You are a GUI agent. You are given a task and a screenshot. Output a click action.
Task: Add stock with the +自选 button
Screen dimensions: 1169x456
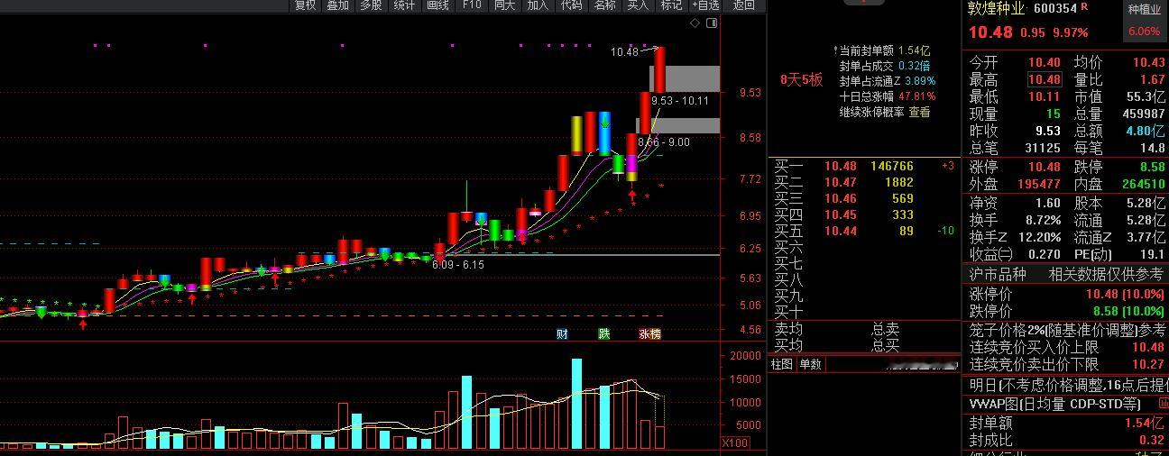pyautogui.click(x=706, y=5)
